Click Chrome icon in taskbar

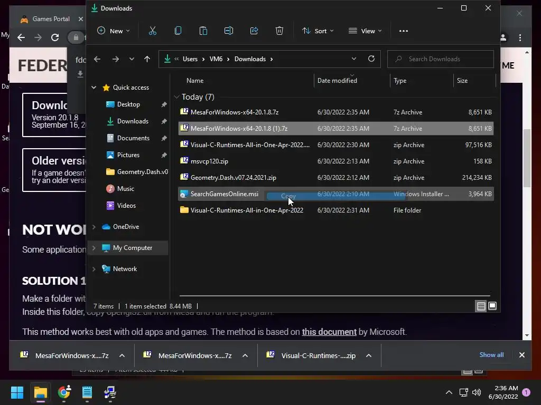tap(64, 392)
